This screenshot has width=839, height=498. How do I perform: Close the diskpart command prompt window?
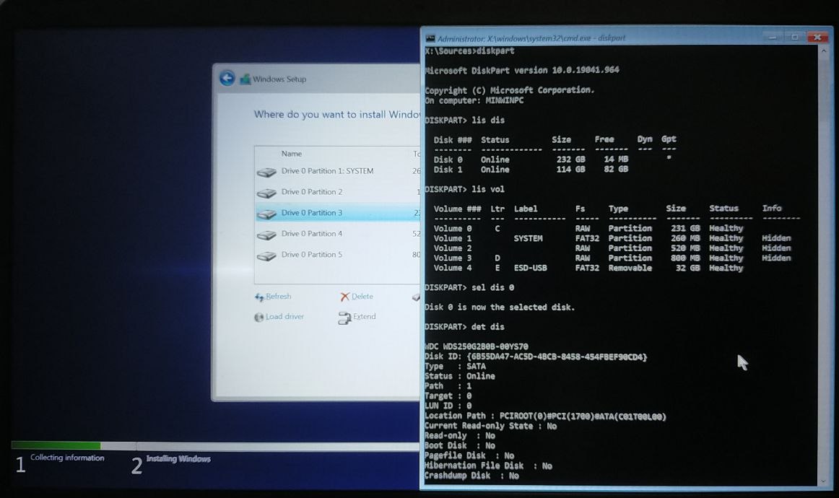817,38
